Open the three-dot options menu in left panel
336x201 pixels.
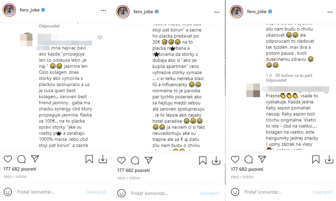pyautogui.click(x=104, y=10)
